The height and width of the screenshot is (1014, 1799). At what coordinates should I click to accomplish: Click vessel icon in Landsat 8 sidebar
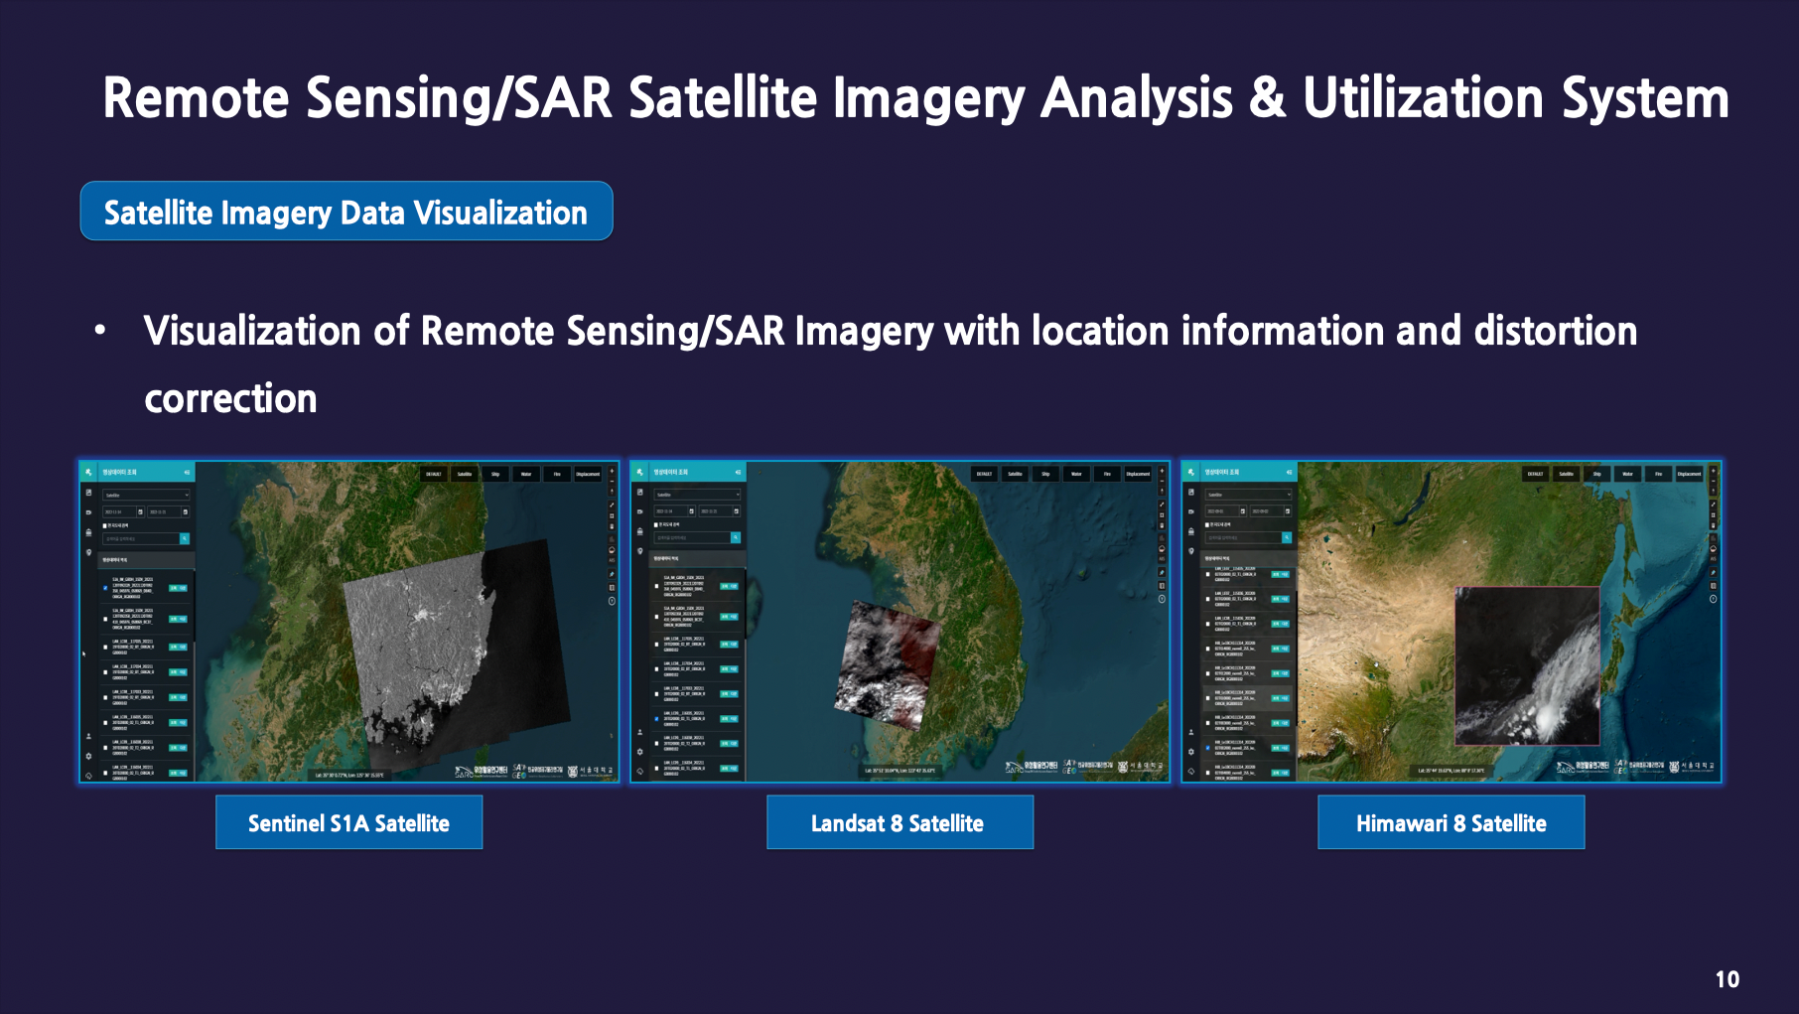tap(639, 531)
